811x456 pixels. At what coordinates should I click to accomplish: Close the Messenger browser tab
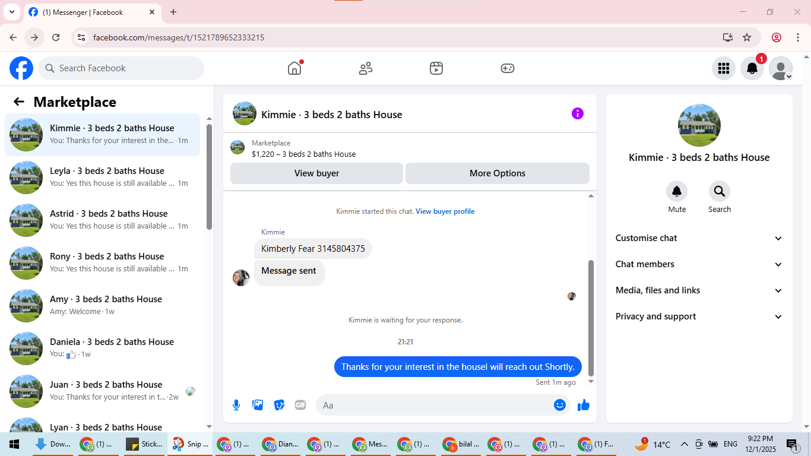coord(152,12)
